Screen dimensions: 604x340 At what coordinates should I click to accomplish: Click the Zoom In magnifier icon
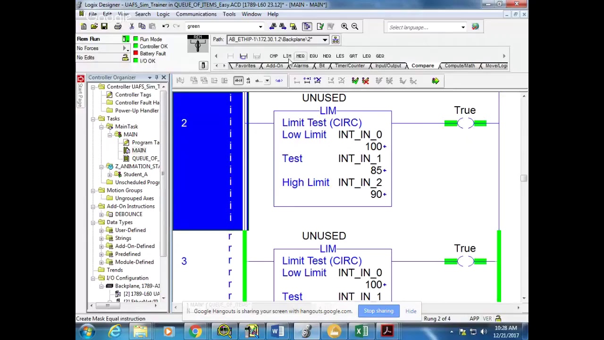click(x=344, y=27)
